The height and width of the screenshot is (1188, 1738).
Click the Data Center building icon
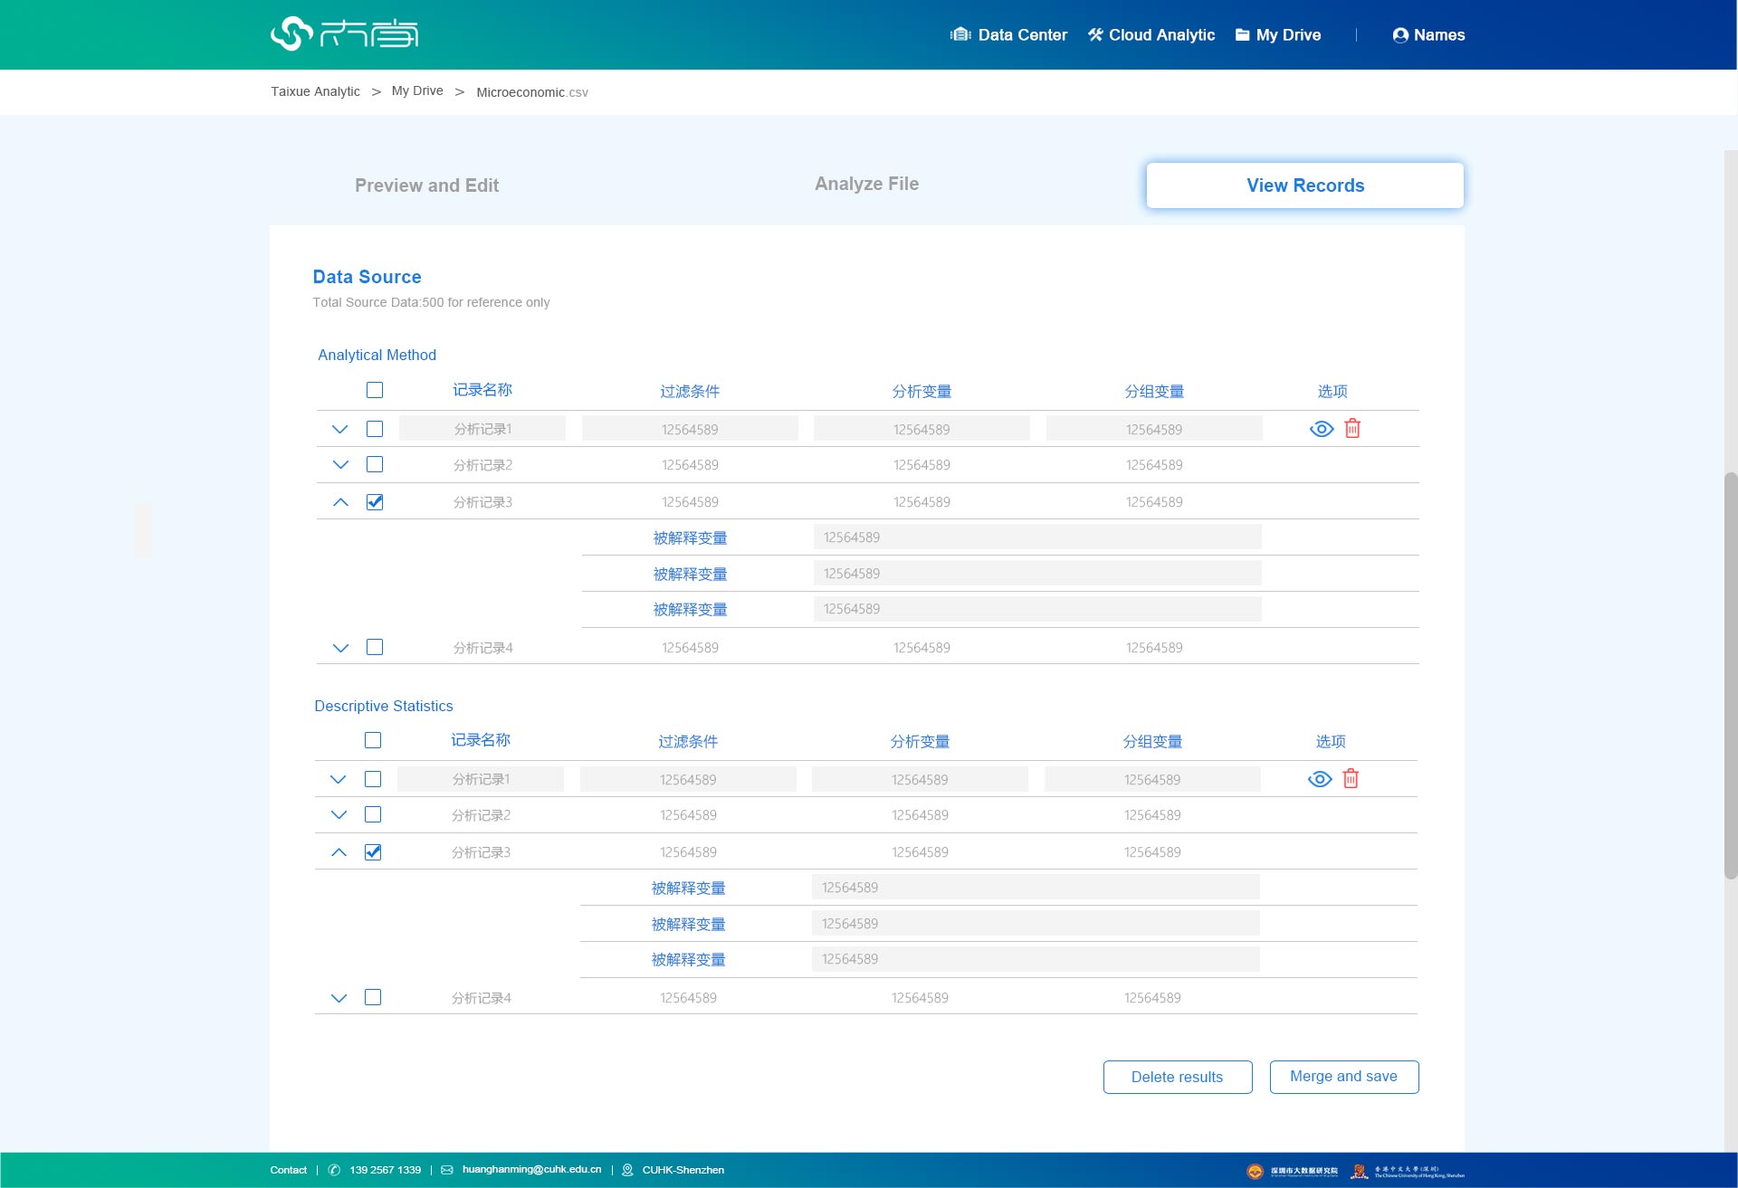tap(960, 34)
